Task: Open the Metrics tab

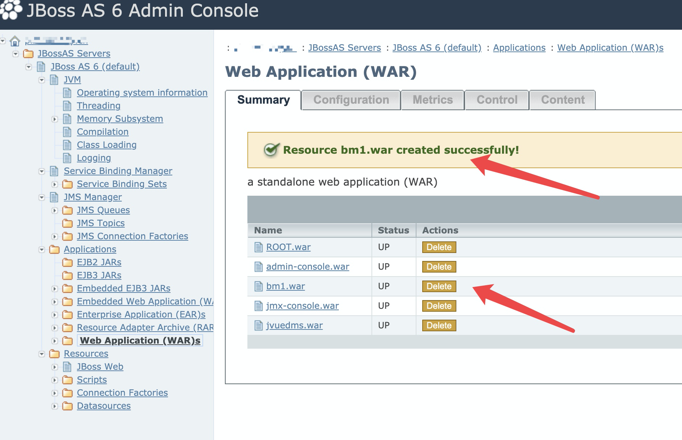Action: tap(433, 100)
